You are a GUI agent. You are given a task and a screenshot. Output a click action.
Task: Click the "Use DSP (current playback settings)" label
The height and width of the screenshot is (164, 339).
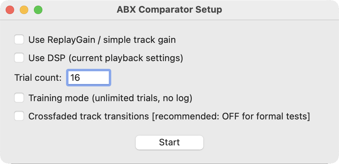click(106, 58)
